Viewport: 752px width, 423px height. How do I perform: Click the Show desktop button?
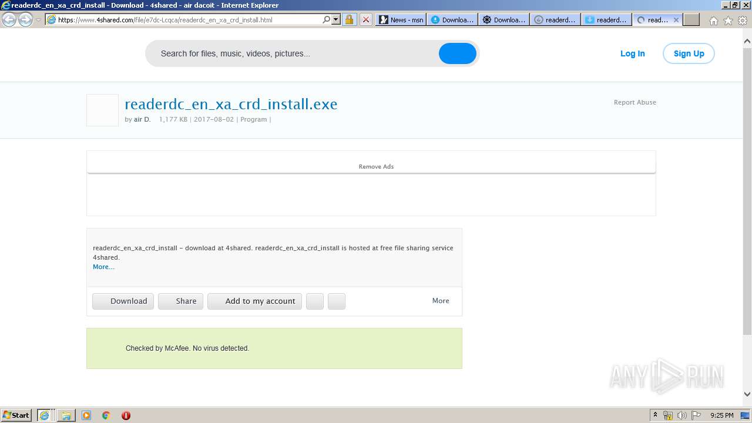pos(746,415)
